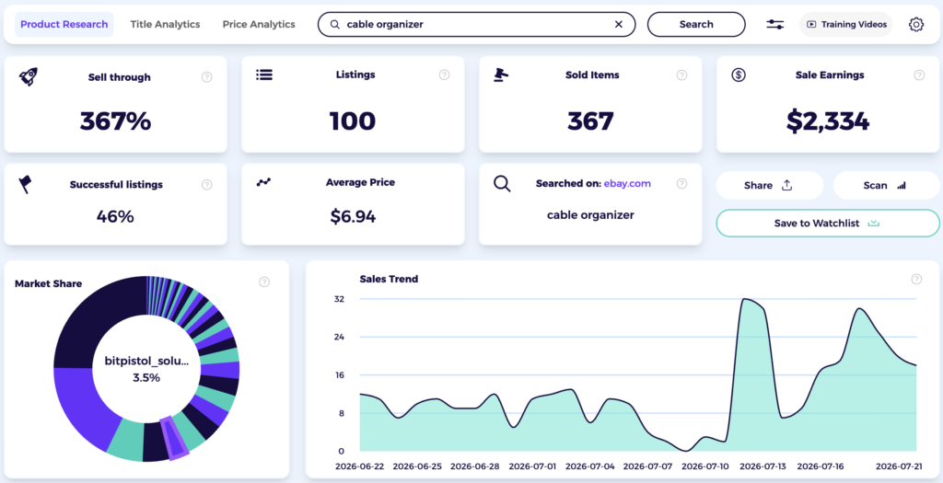943x483 pixels.
Task: Save search to Watchlist
Action: point(828,223)
